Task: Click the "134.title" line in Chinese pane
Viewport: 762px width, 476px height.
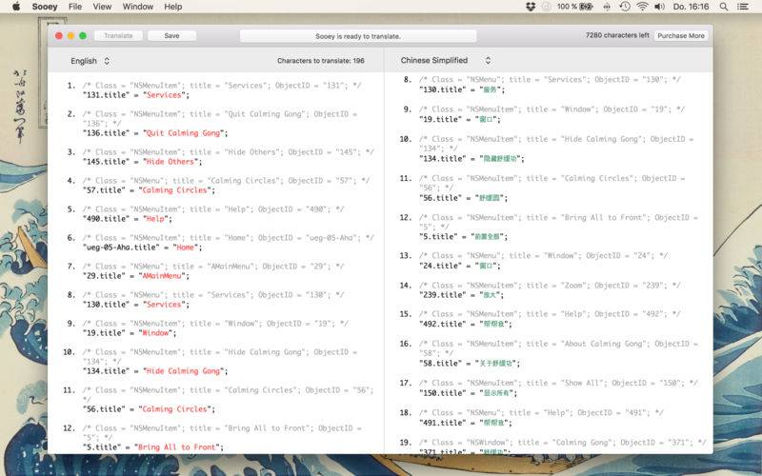Action: pos(471,158)
